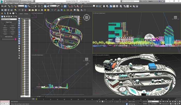Click the Select Object tool

[x=25, y=6]
